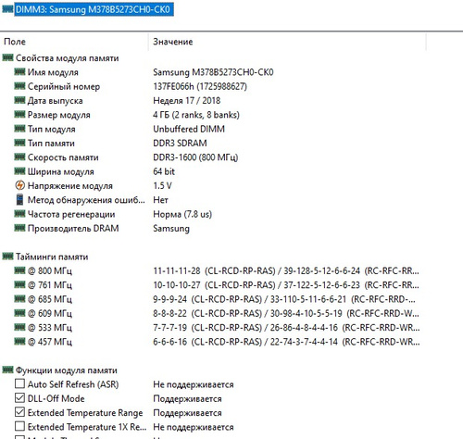Click the memory chip icon beside DIMM3
The width and height of the screenshot is (463, 439).
(7, 9)
